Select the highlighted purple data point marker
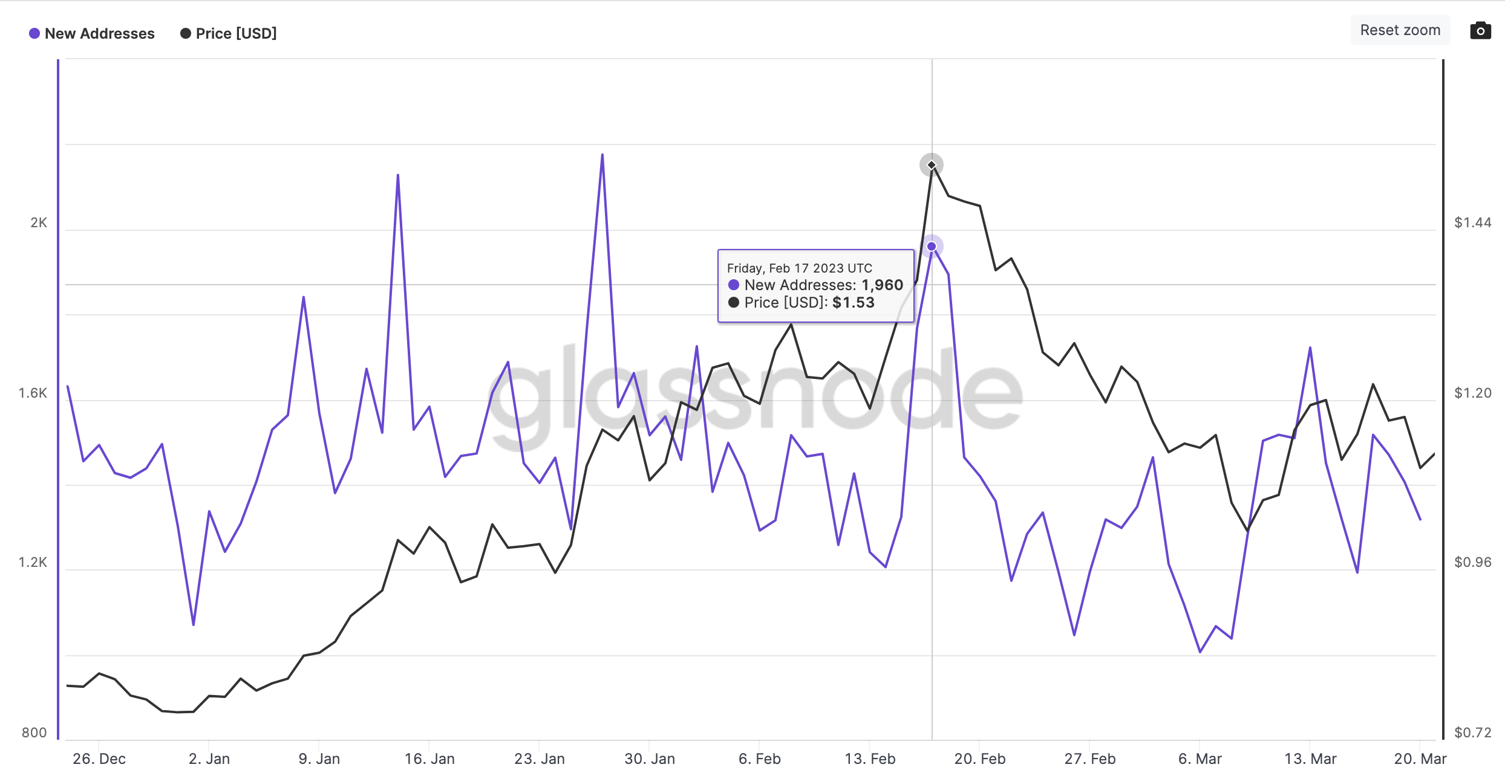1505x776 pixels. click(932, 245)
